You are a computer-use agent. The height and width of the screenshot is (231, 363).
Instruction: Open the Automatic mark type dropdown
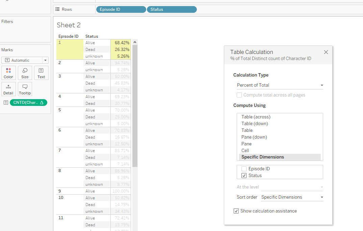tap(25, 60)
